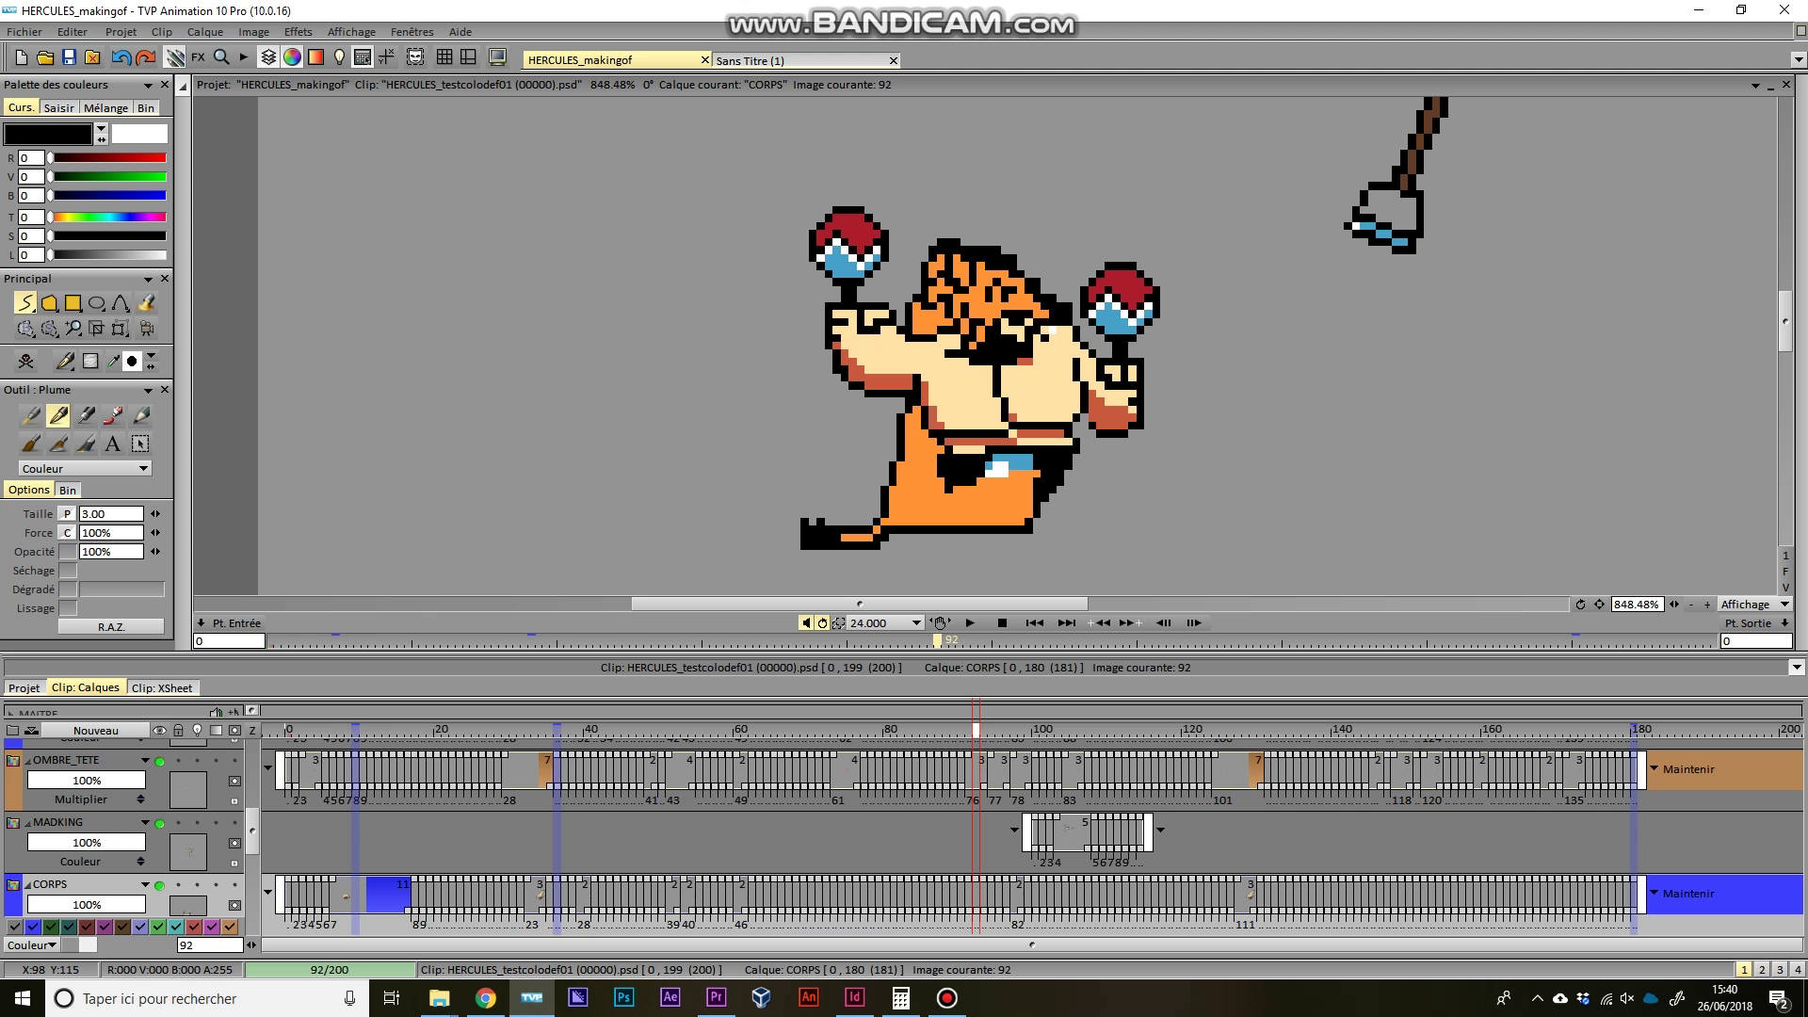
Task: Open the light table bulb icon in toolbar
Action: (339, 57)
